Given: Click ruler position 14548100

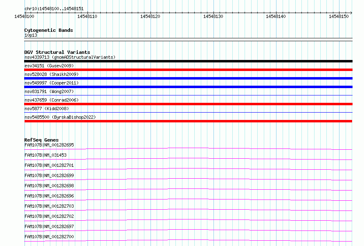Looking at the screenshot, I should pos(24,16).
